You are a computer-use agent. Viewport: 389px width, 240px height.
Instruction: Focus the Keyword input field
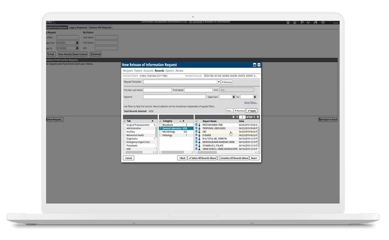(174, 97)
